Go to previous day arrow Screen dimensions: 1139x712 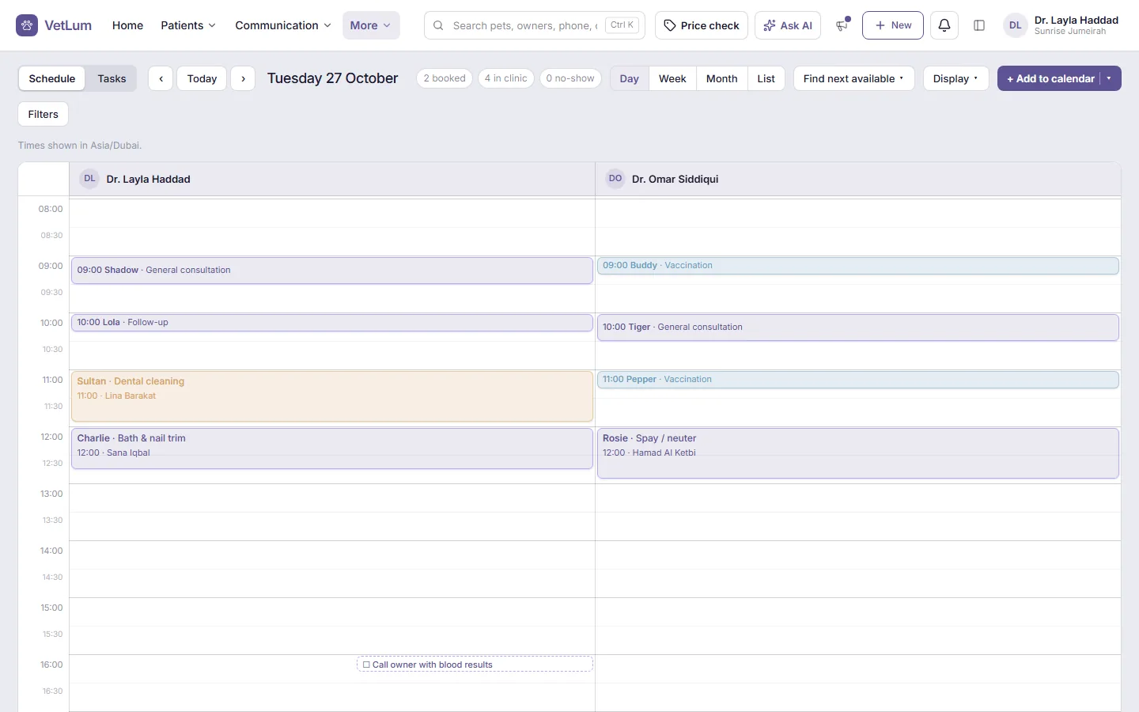click(x=161, y=78)
